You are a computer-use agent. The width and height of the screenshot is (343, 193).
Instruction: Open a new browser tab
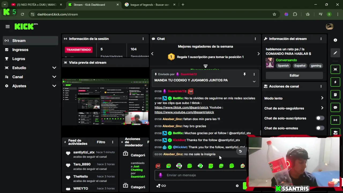coord(183,5)
